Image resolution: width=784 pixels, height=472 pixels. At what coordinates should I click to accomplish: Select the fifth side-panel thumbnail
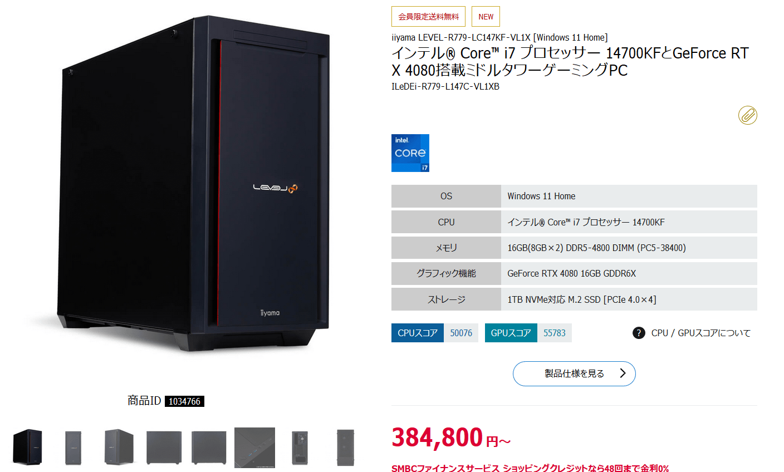209,448
